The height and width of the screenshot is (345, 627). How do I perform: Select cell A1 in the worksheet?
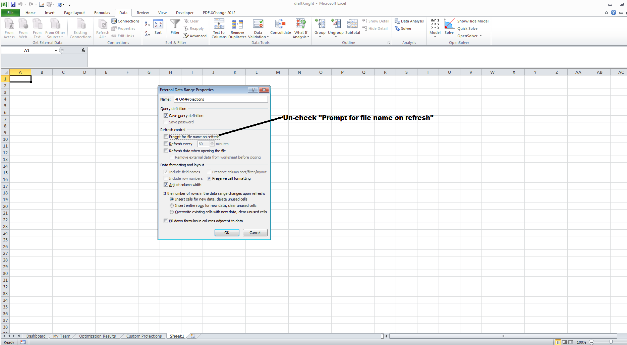point(20,79)
